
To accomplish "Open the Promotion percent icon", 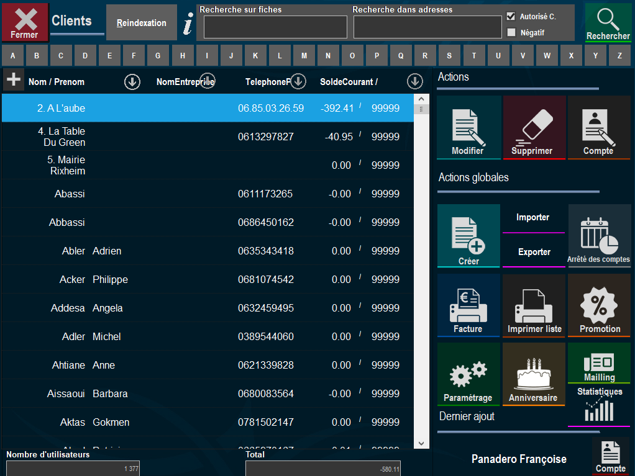I will (x=600, y=306).
